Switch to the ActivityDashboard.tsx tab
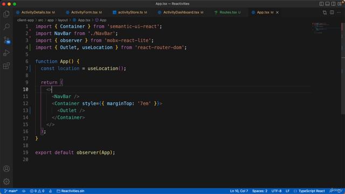The height and width of the screenshot is (194, 345). (181, 12)
